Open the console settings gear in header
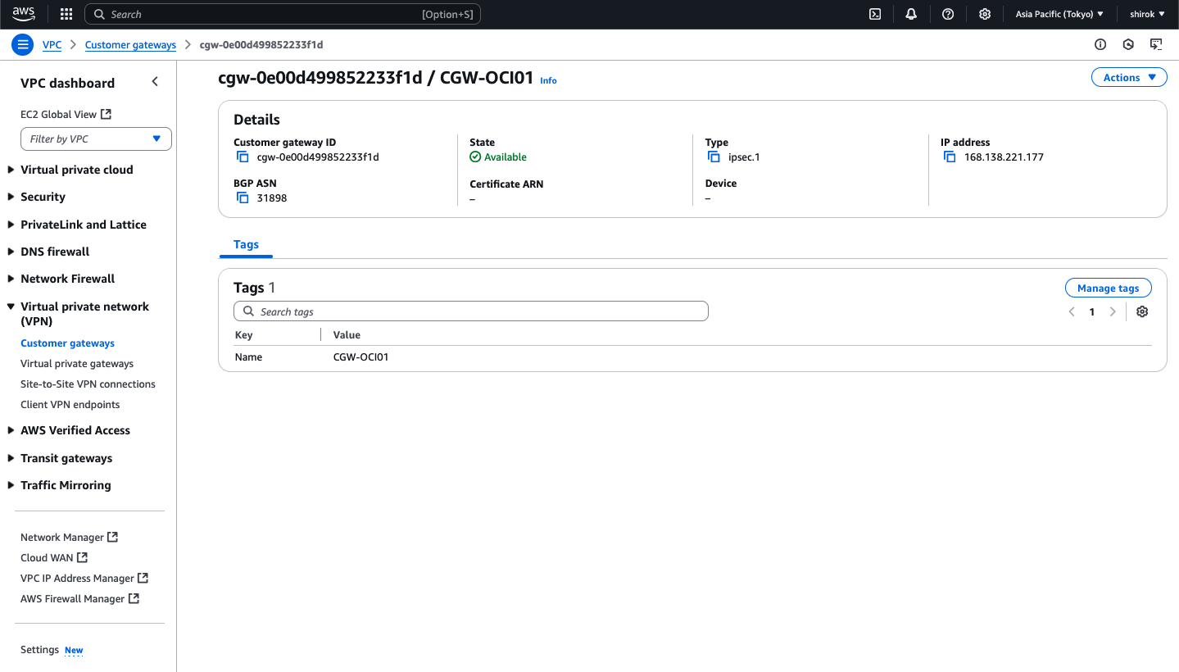Viewport: 1179px width, 672px height. point(985,14)
